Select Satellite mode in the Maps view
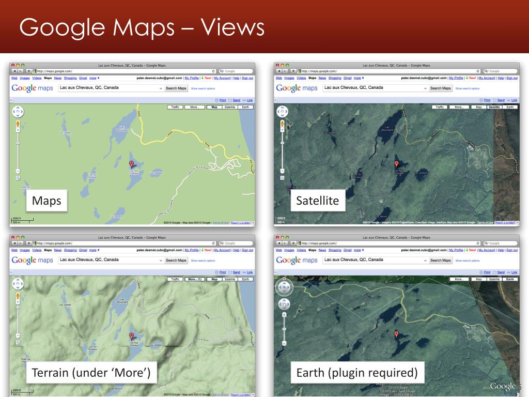Viewport: 529px width, 397px height. [230, 108]
